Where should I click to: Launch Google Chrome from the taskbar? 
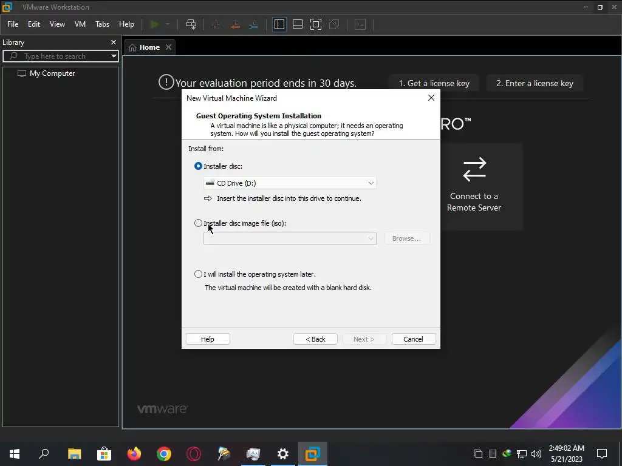point(164,454)
